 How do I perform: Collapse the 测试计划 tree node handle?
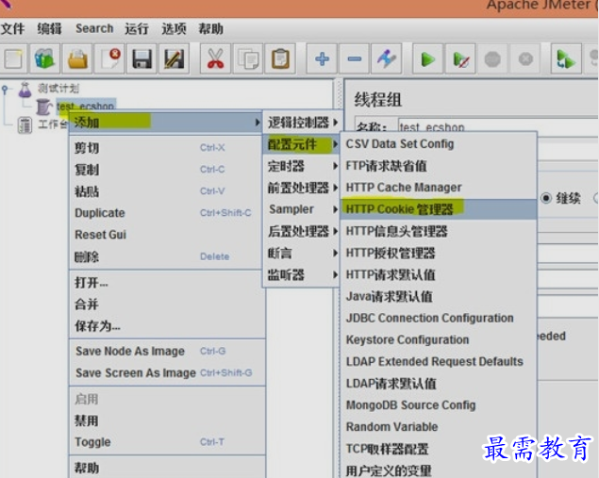coord(5,91)
